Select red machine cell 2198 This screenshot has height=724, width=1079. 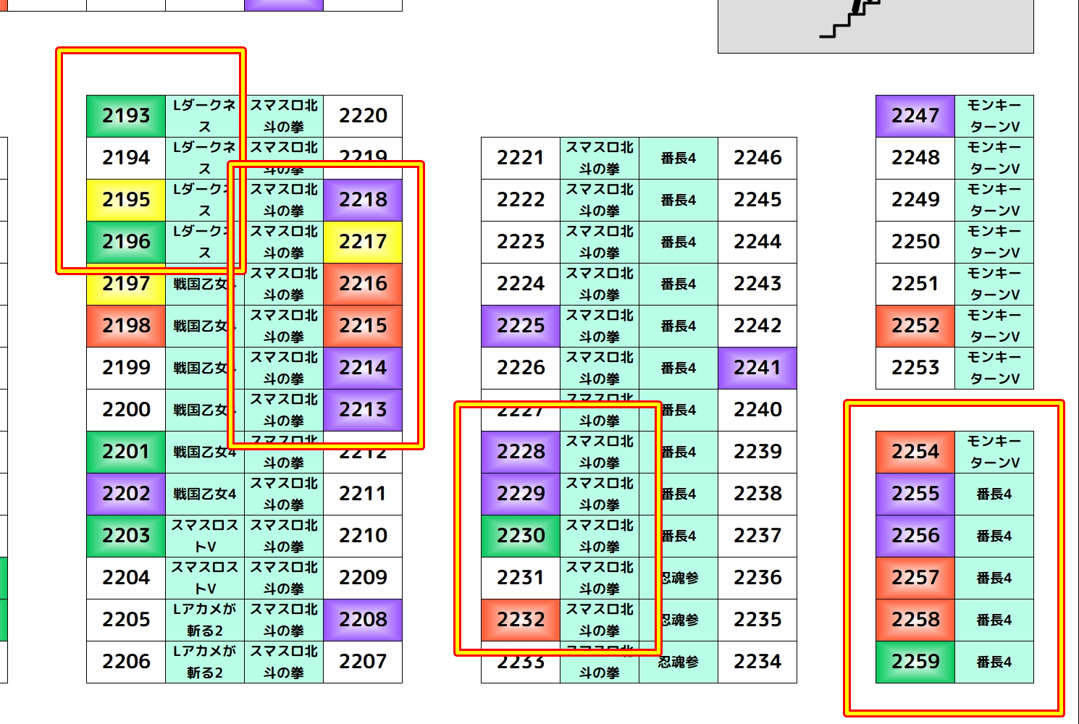(126, 326)
